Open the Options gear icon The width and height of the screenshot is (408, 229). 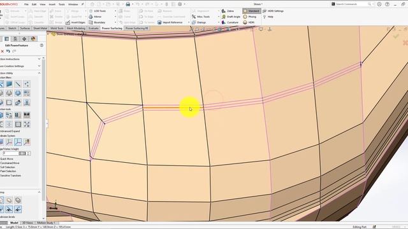point(180,4)
